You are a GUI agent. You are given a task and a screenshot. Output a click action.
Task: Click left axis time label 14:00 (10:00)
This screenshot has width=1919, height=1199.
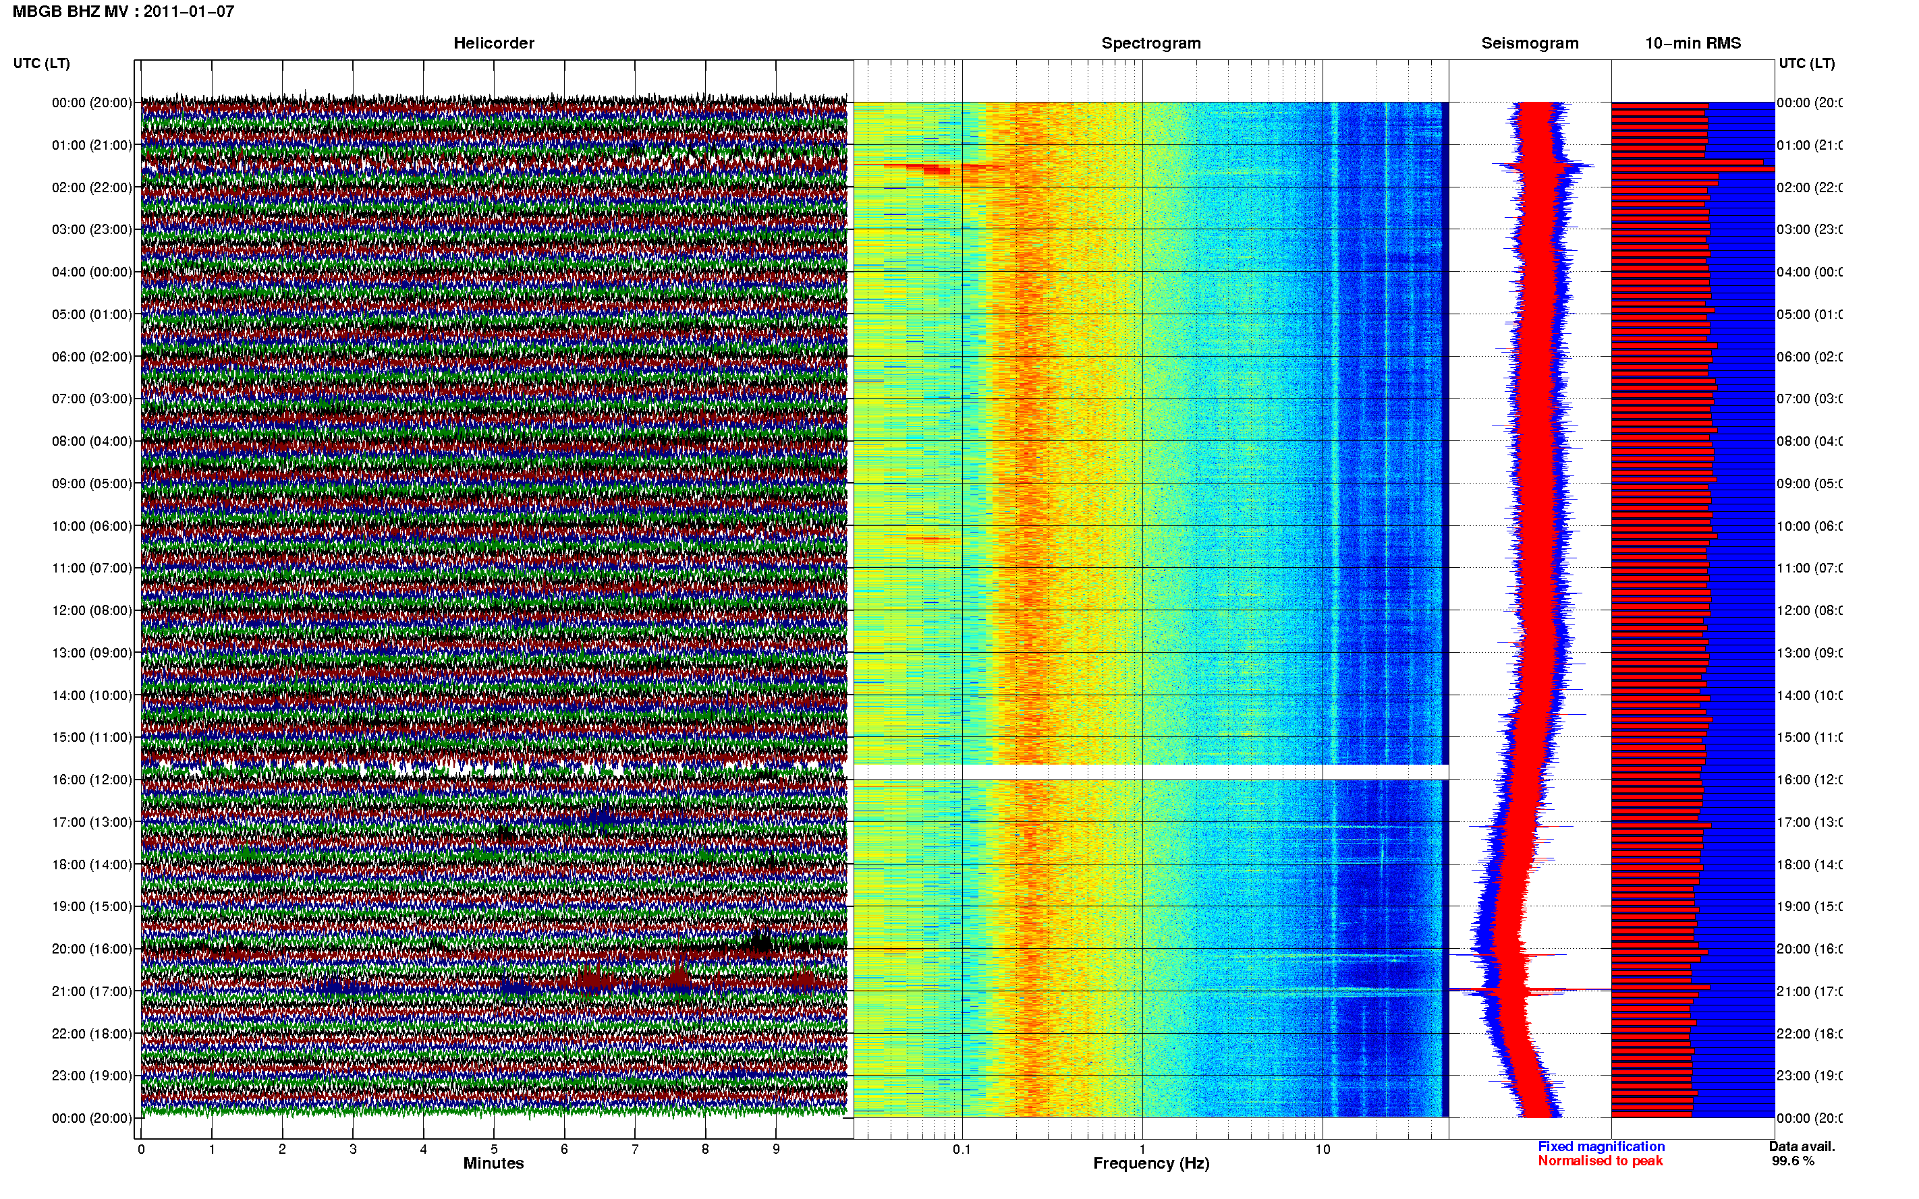coord(92,695)
